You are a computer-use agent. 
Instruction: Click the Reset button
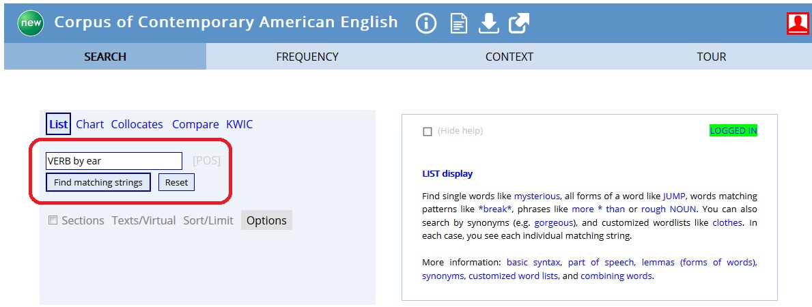(x=177, y=182)
